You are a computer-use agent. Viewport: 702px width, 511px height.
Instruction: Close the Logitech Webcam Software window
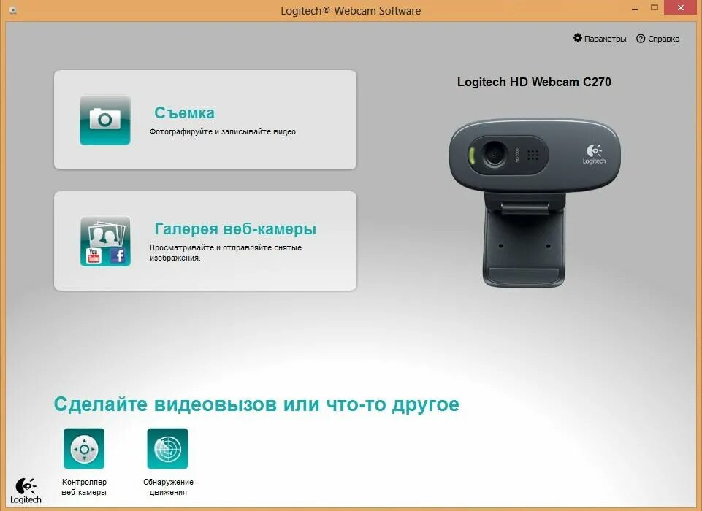(681, 8)
